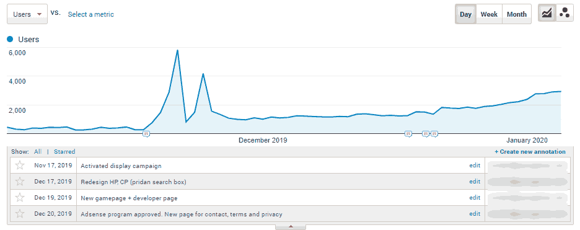Click the Nov 17, 2019 date cell
The image size is (580, 230).
tap(53, 166)
